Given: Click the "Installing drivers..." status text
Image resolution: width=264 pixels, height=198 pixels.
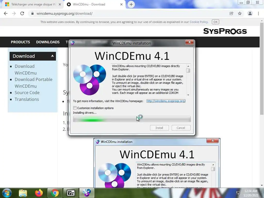Looking at the screenshot, I should [x=85, y=113].
